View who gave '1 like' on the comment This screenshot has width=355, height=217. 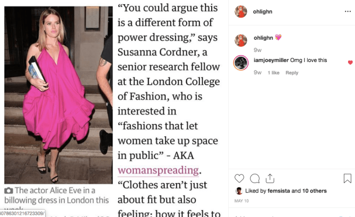pos(273,73)
